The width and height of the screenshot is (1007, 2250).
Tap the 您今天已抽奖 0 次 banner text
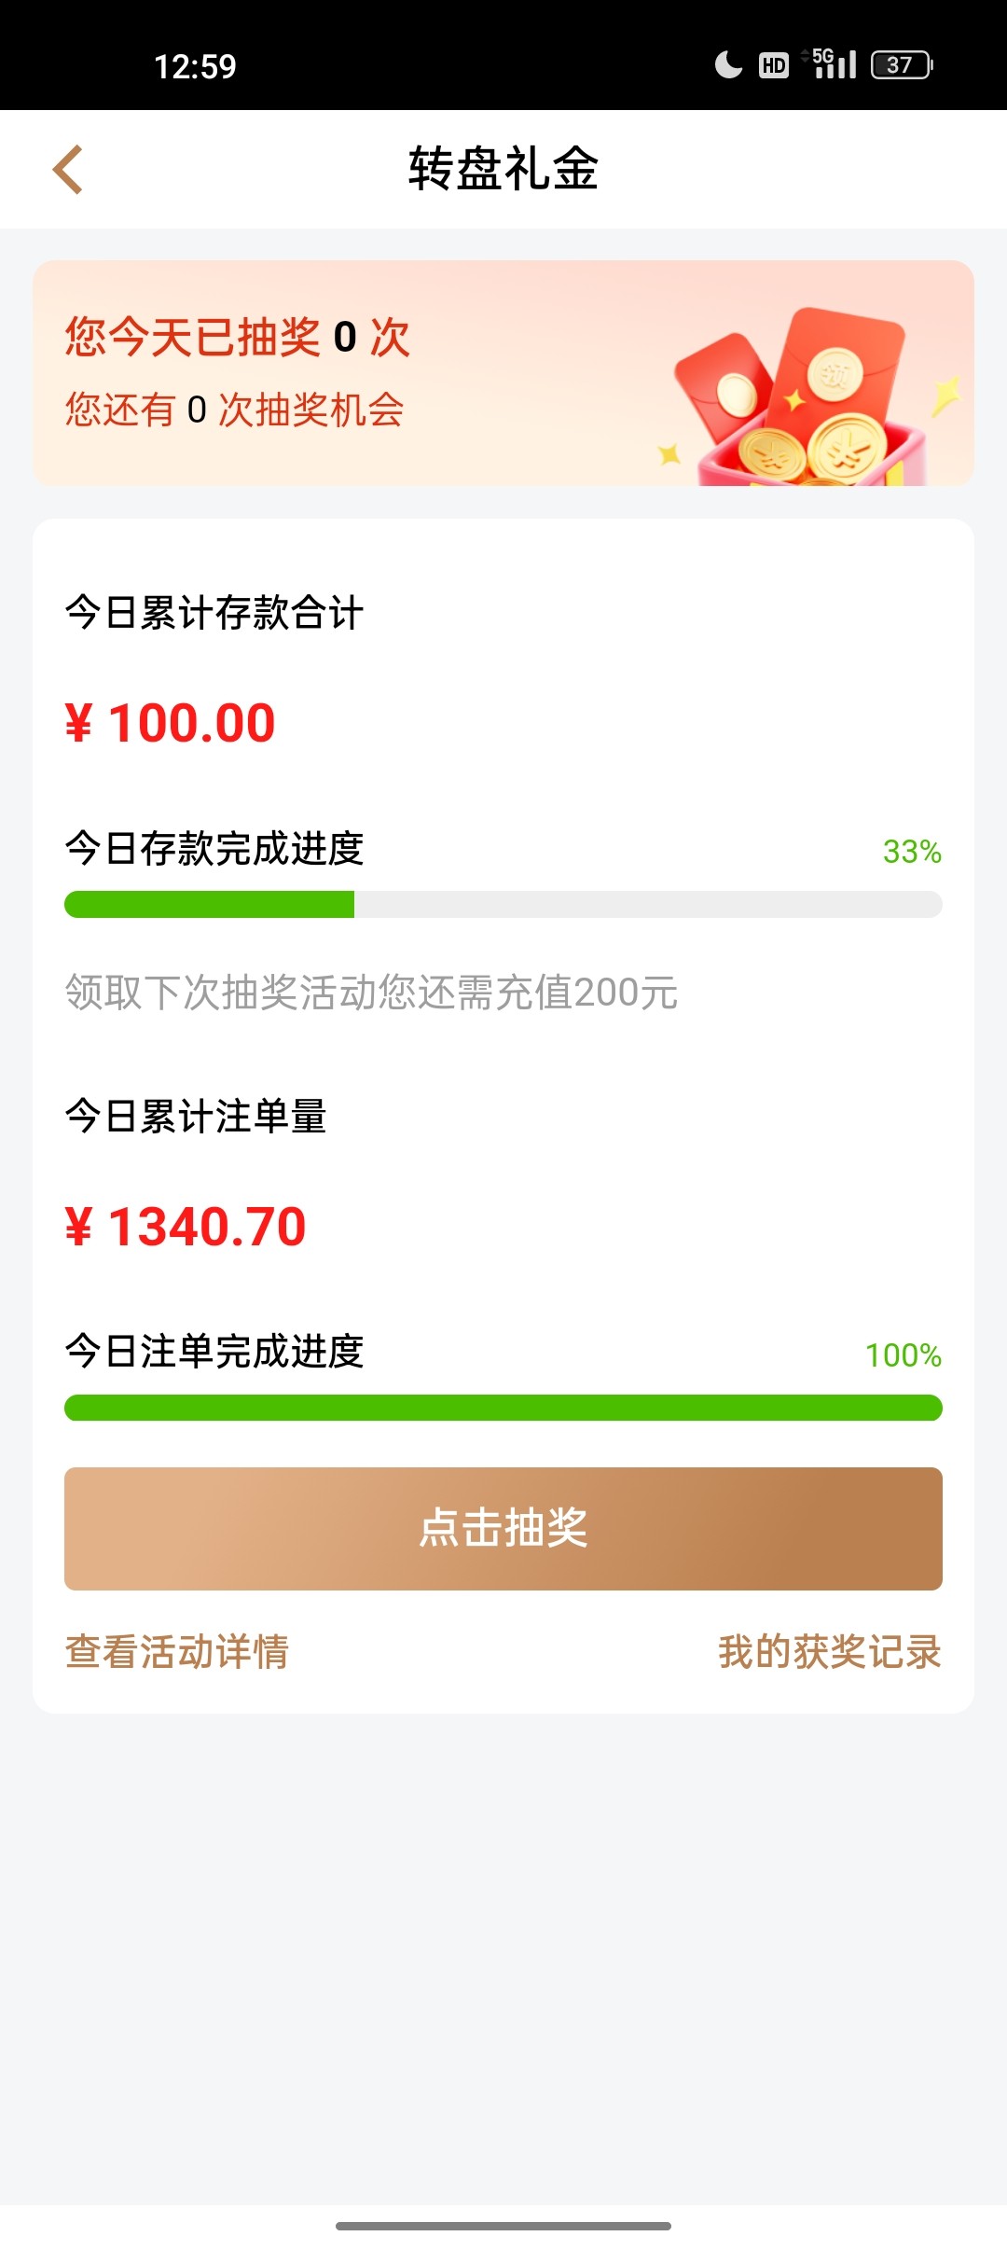(x=238, y=337)
